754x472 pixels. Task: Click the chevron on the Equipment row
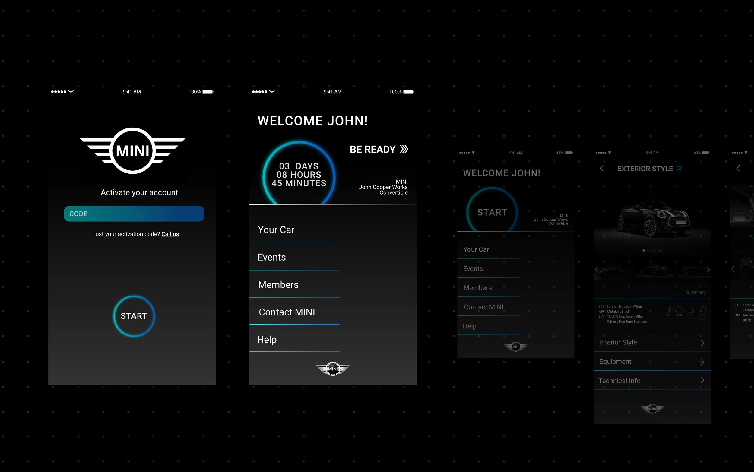[702, 362]
